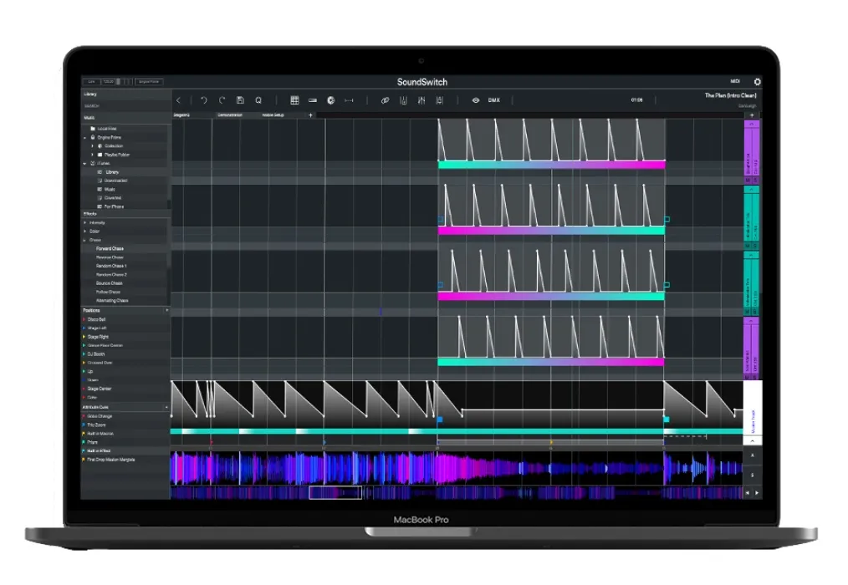Click the flag beside First Drop Mission Marigolds
Screen dimensions: 848x585
(84, 460)
